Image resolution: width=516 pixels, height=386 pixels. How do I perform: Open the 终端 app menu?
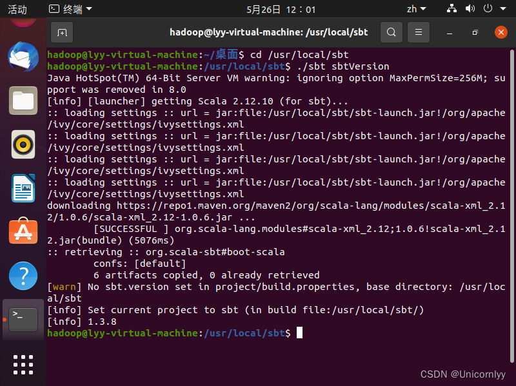pyautogui.click(x=70, y=9)
